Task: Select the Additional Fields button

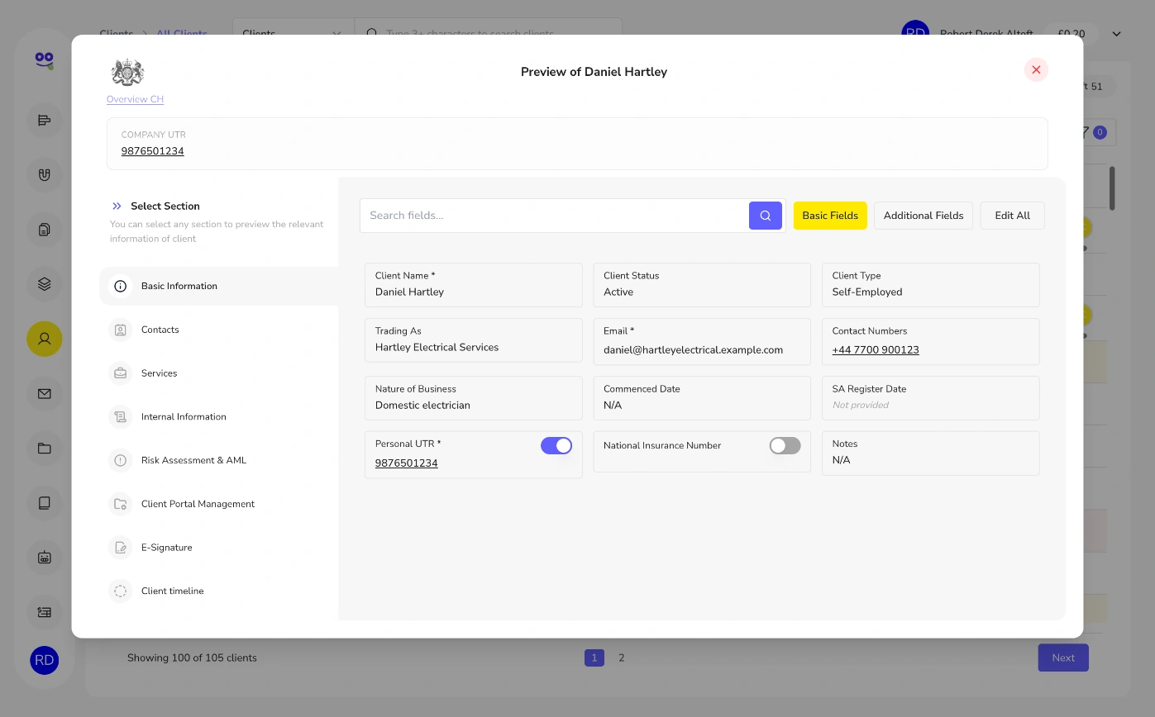Action: point(924,216)
